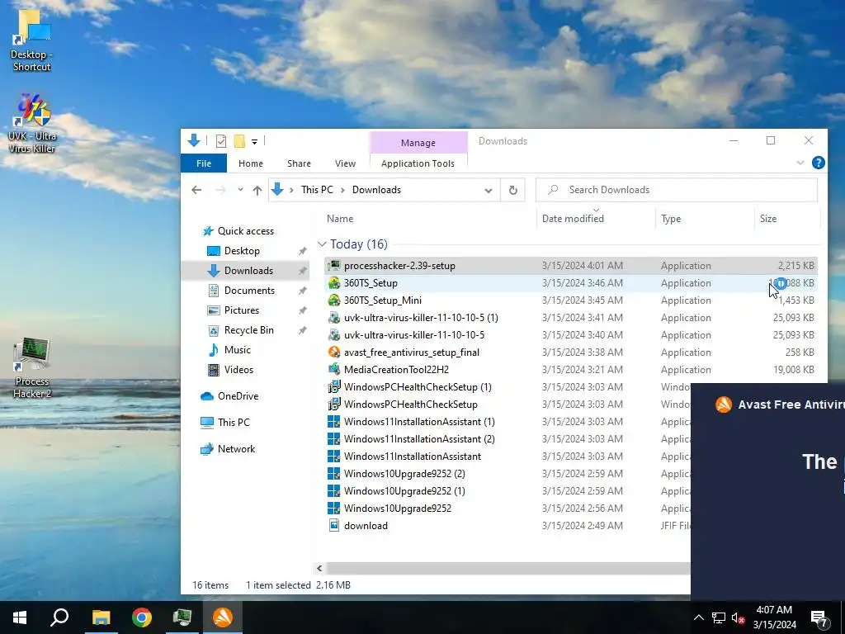Viewport: 845px width, 634px height.
Task: Click the horizontal scrollbar left arrow
Action: 319,568
